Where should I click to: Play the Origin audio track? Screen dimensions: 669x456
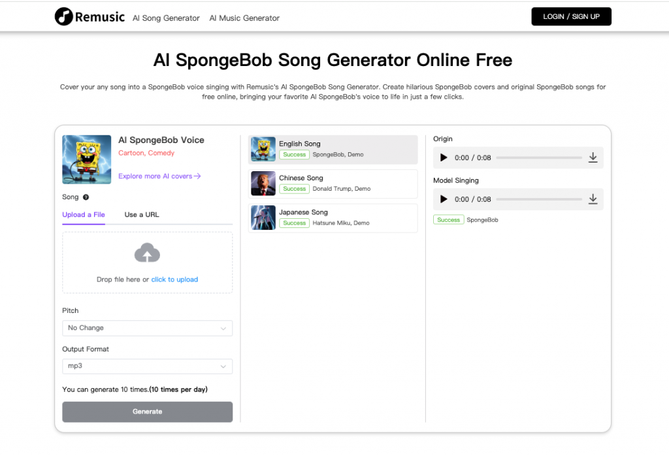444,157
